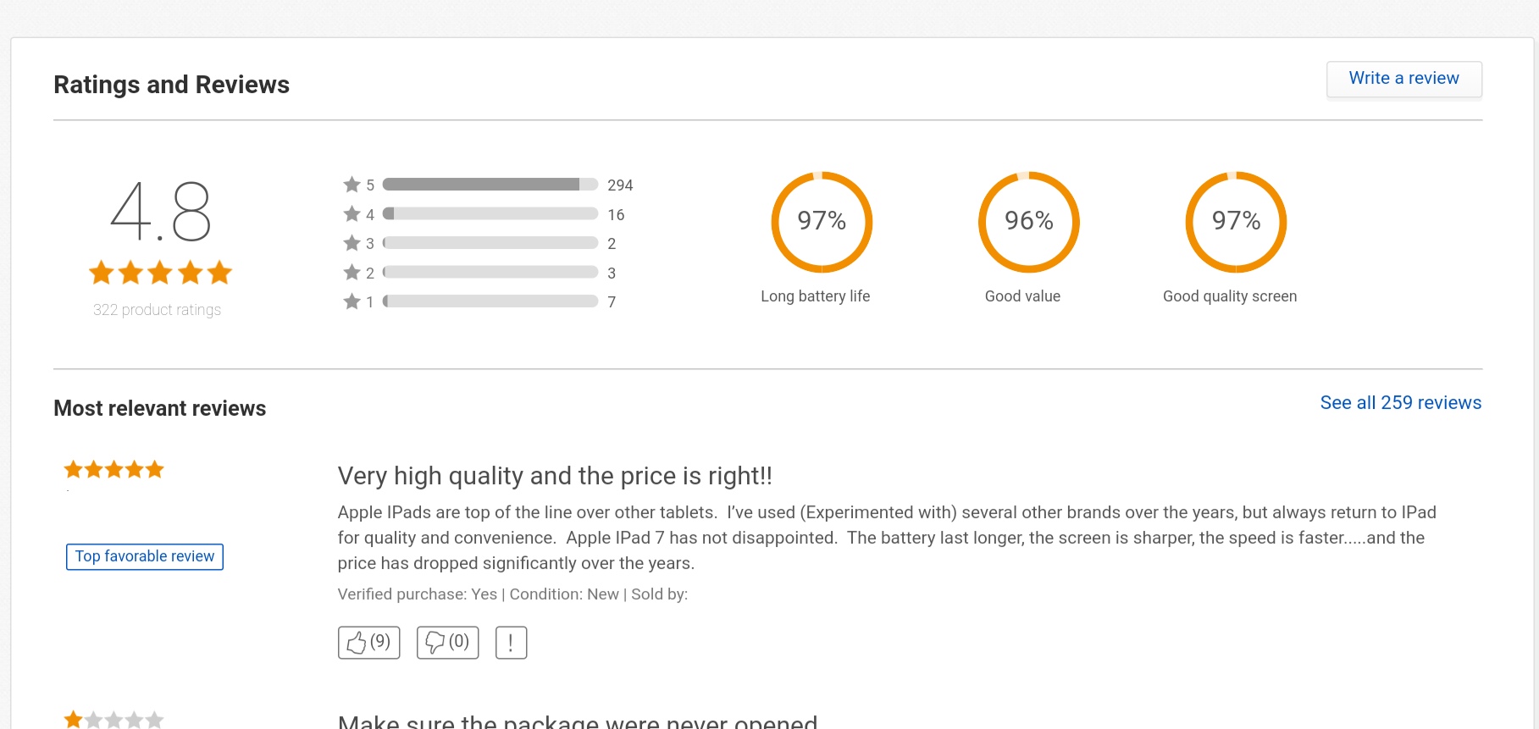The image size is (1539, 729).
Task: Click the star icon beside the 1-star row
Action: [x=352, y=301]
